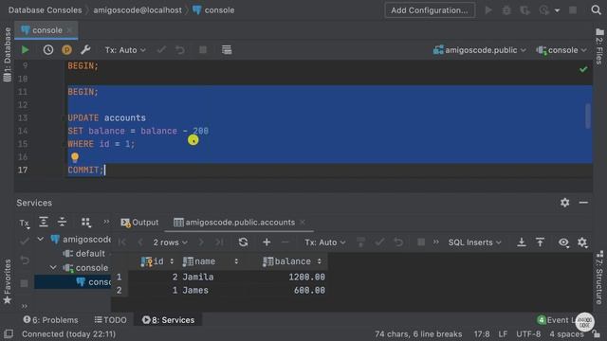The image size is (607, 341).
Task: Click Collapse All in Services toolbar
Action: pos(62,222)
